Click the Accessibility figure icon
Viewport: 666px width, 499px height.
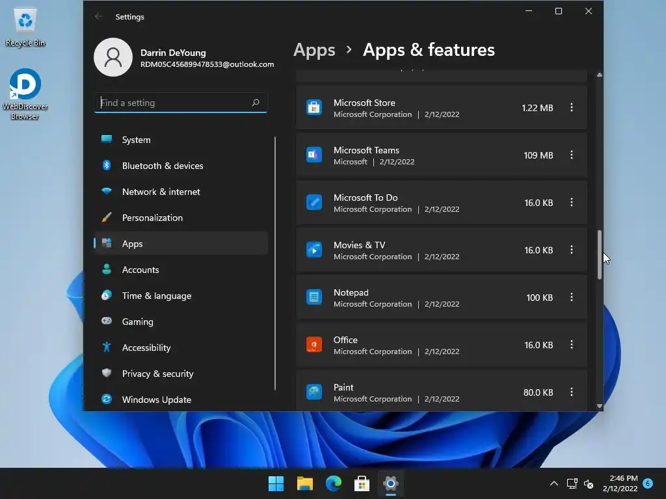coord(107,347)
